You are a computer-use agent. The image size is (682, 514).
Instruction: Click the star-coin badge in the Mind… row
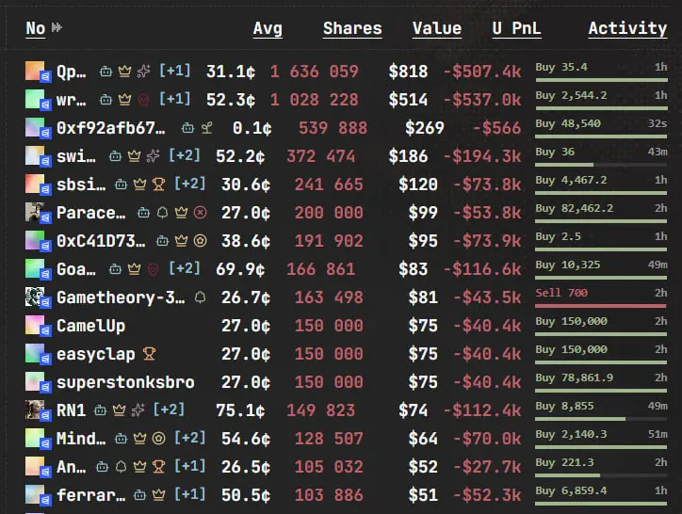159,439
